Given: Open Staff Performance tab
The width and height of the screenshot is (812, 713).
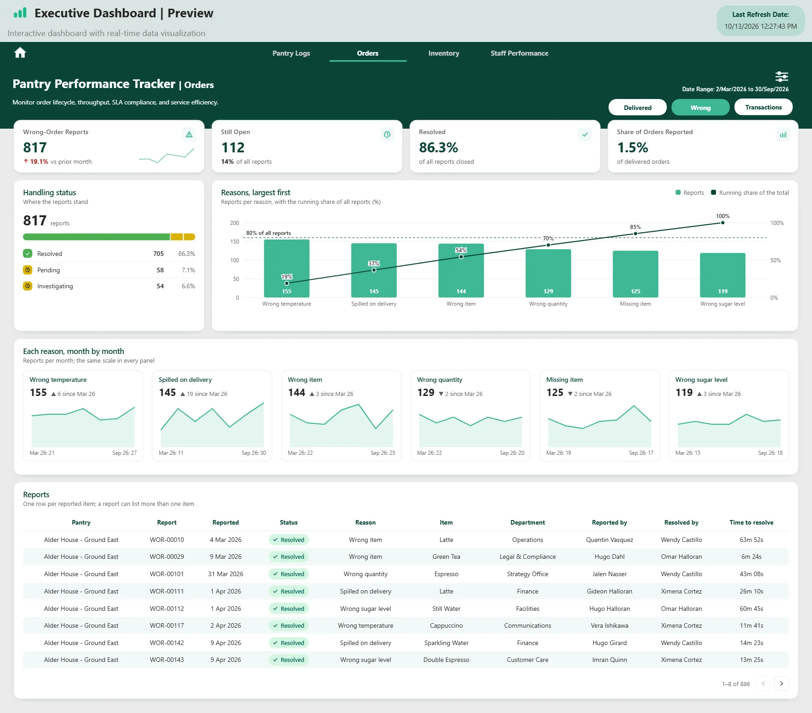Looking at the screenshot, I should (x=520, y=53).
